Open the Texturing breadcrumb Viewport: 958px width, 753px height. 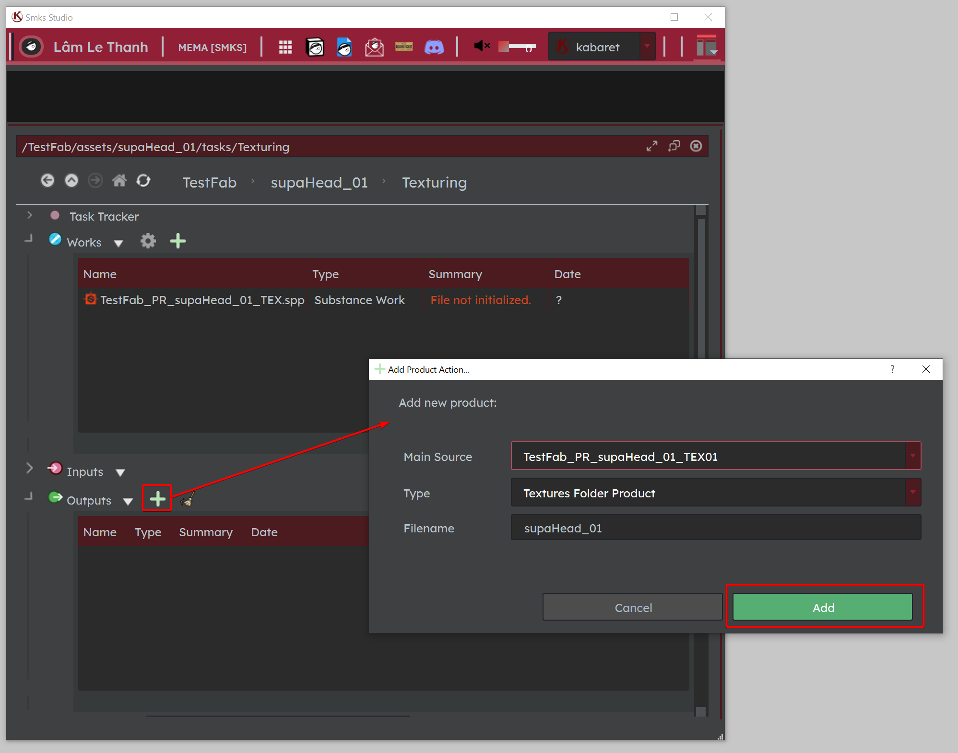coord(434,183)
